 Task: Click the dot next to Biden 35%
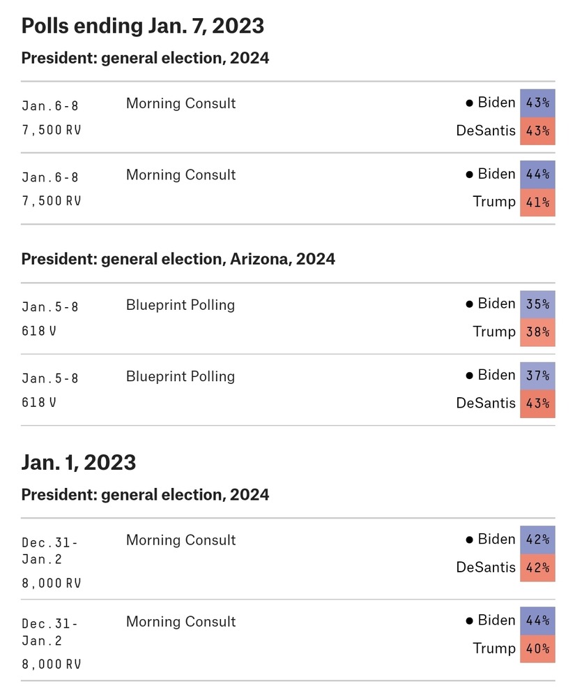pyautogui.click(x=469, y=304)
